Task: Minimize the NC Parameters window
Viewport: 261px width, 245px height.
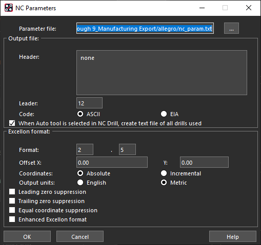Action: click(x=202, y=8)
